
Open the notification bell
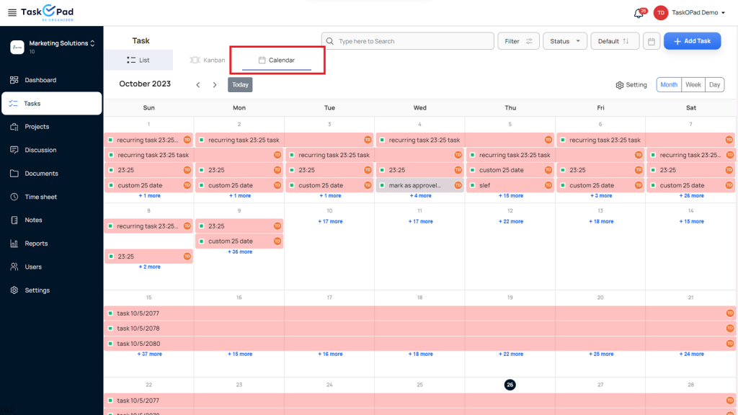tap(638, 13)
